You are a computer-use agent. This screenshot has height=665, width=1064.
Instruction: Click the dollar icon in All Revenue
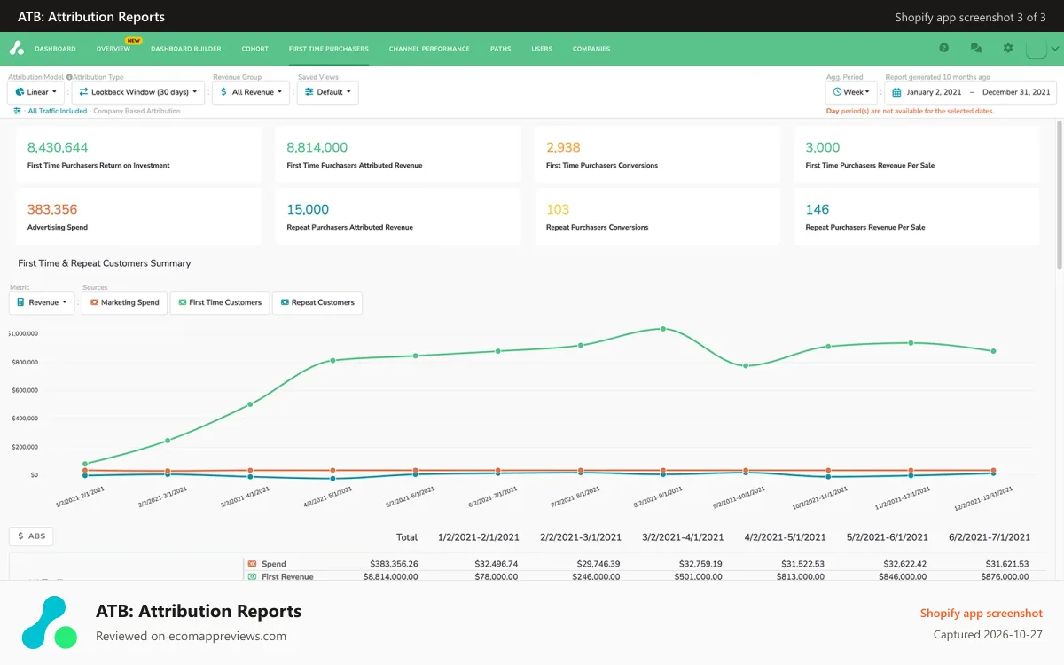coord(223,92)
